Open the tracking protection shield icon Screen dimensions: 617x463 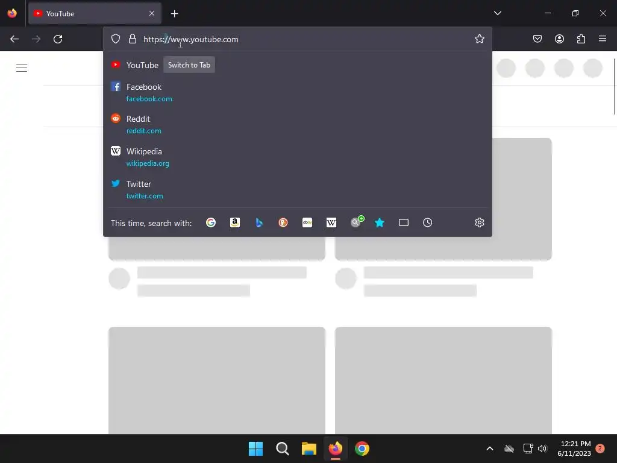(115, 39)
